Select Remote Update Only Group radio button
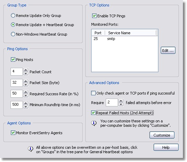Viewport: 187px width, 162px height. point(13,16)
